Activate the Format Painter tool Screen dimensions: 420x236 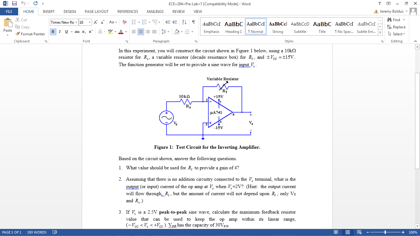(x=30, y=34)
